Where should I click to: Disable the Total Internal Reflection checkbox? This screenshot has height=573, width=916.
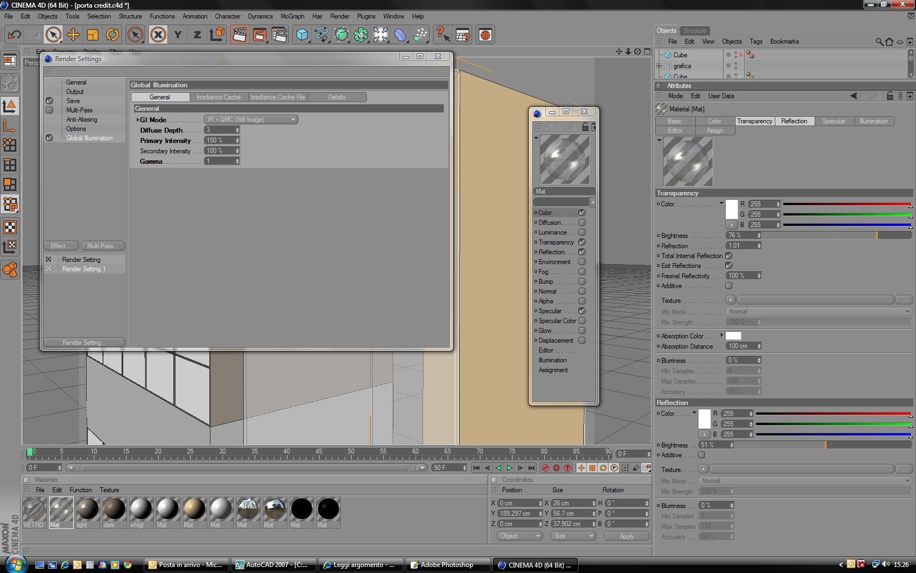tap(728, 255)
